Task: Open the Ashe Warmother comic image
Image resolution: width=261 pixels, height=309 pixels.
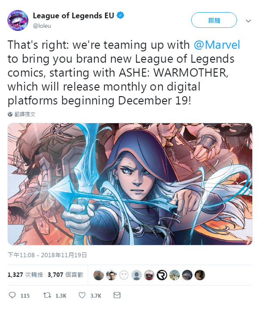Action: point(130,184)
